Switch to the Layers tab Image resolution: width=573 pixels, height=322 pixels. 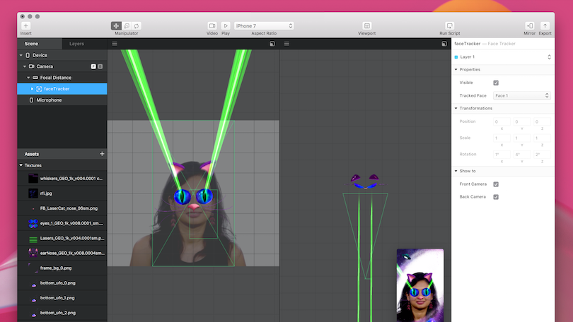click(76, 44)
